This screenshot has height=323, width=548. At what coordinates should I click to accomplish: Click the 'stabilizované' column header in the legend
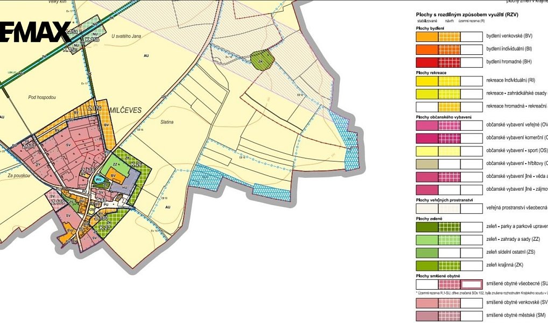(x=427, y=21)
